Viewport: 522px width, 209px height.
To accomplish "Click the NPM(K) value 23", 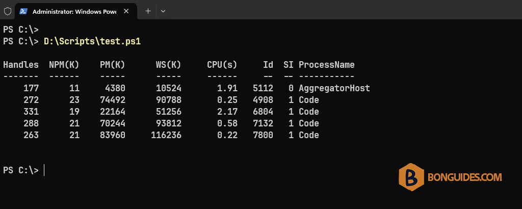I will coord(74,100).
